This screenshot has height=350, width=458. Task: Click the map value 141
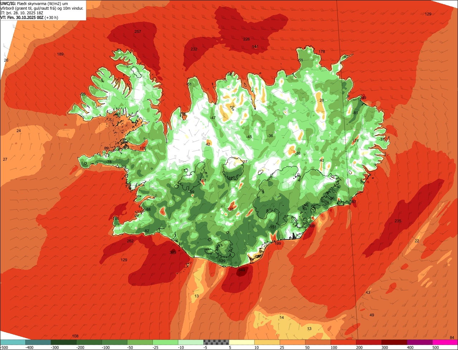[255, 47]
